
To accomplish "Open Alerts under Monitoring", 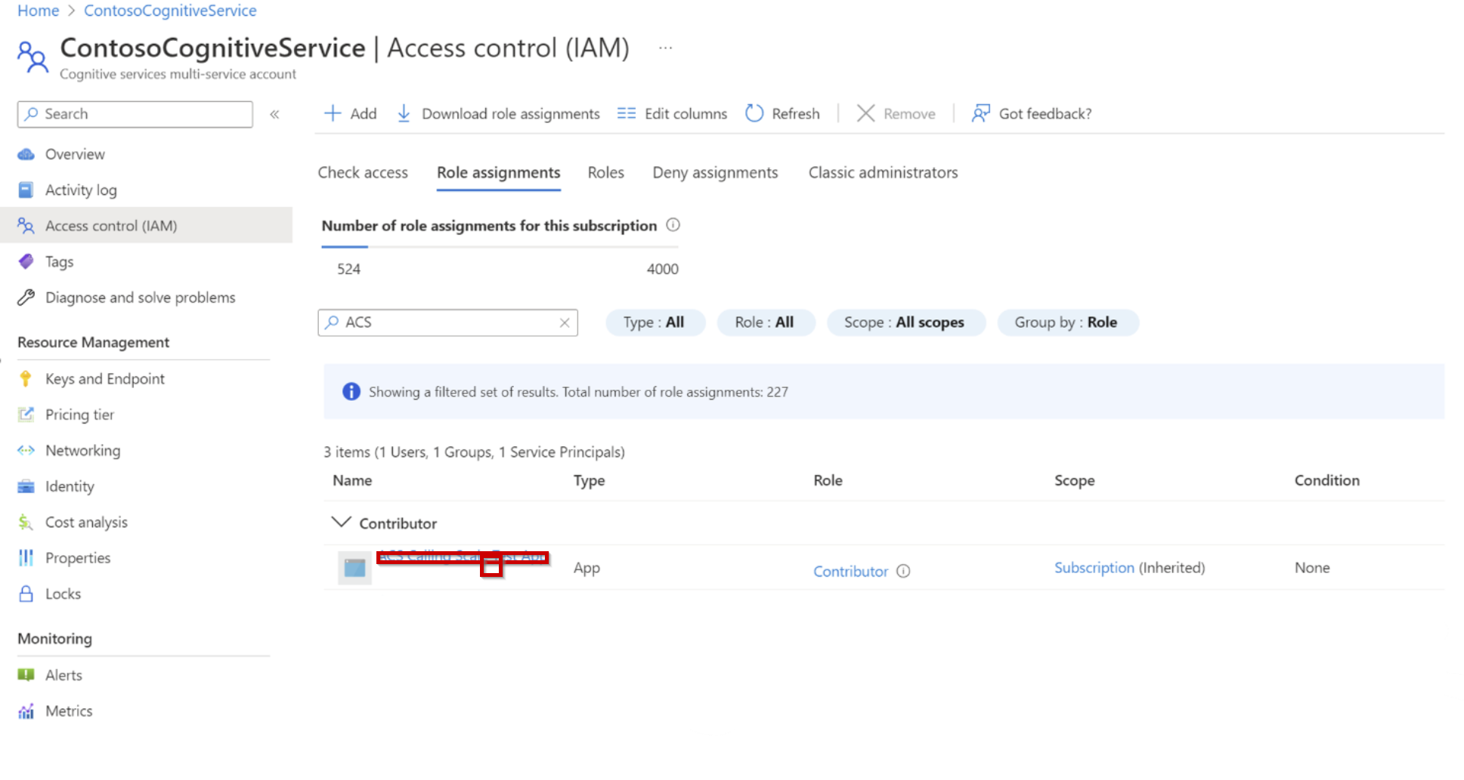I will click(x=63, y=675).
